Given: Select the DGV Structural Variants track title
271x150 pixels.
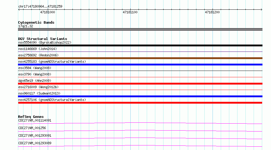Looking at the screenshot, I should (43, 39).
